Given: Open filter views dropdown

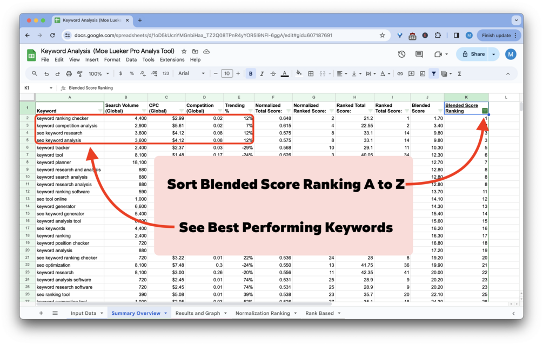Looking at the screenshot, I should [x=446, y=74].
